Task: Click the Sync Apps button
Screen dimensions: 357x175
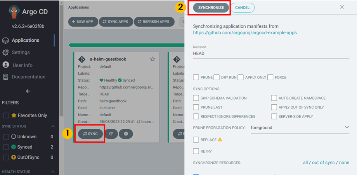Action: [x=116, y=22]
